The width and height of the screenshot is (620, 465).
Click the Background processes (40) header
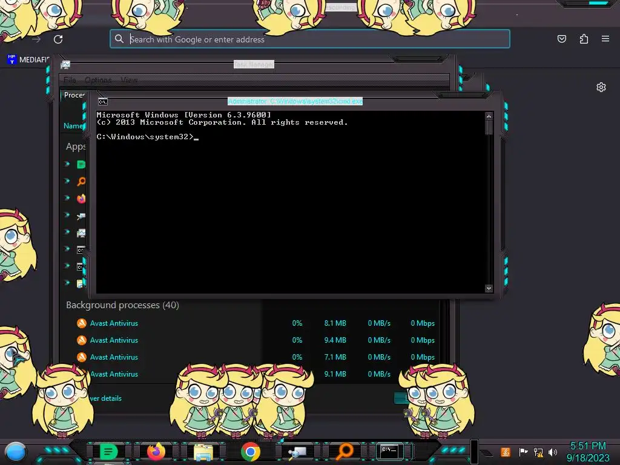click(x=122, y=305)
